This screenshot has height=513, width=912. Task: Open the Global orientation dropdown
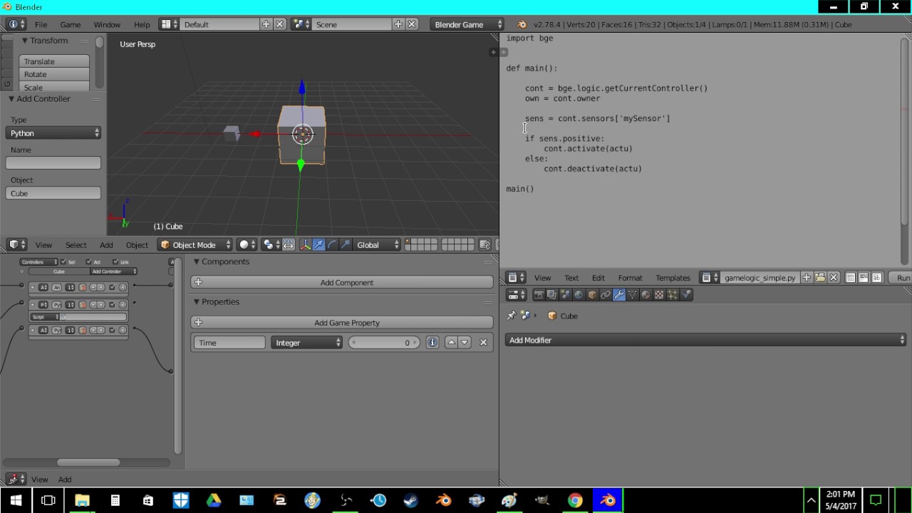click(378, 245)
